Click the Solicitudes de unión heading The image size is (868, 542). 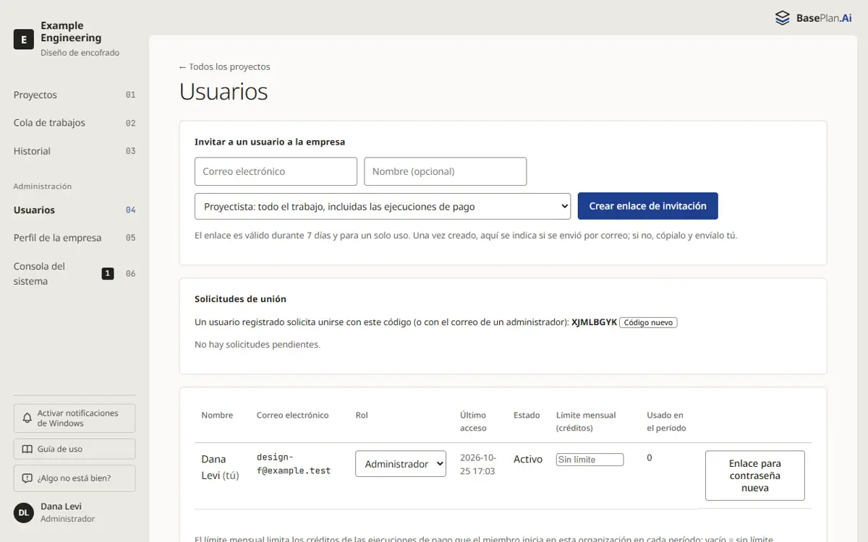pos(240,298)
